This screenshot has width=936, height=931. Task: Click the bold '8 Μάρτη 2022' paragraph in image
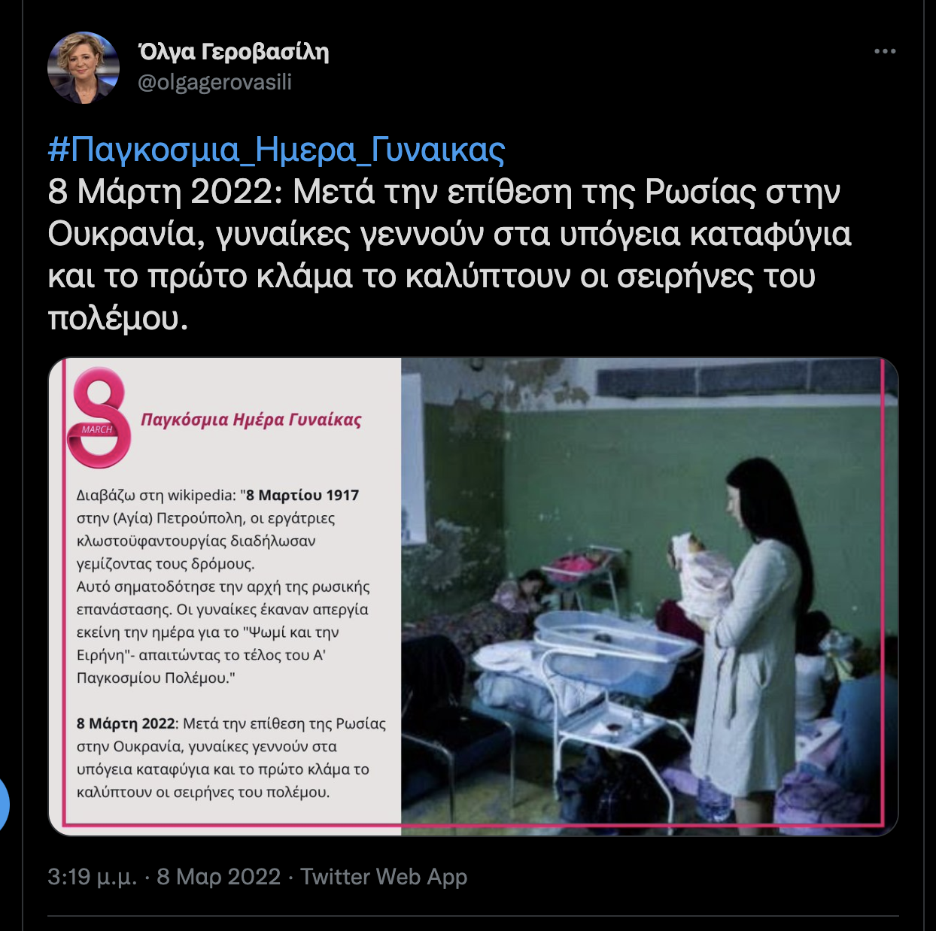click(231, 757)
